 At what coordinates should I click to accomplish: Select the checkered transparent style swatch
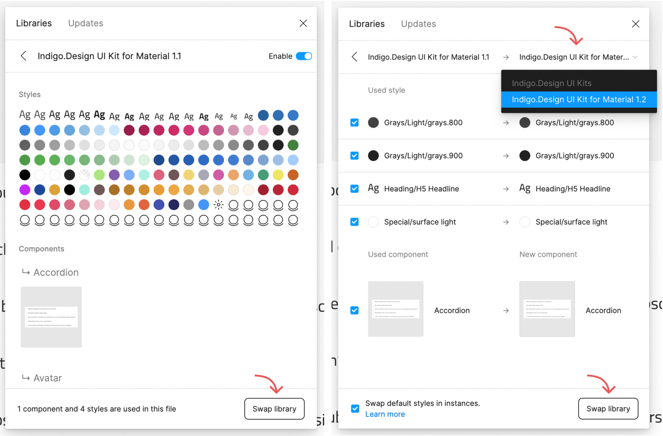point(84,175)
